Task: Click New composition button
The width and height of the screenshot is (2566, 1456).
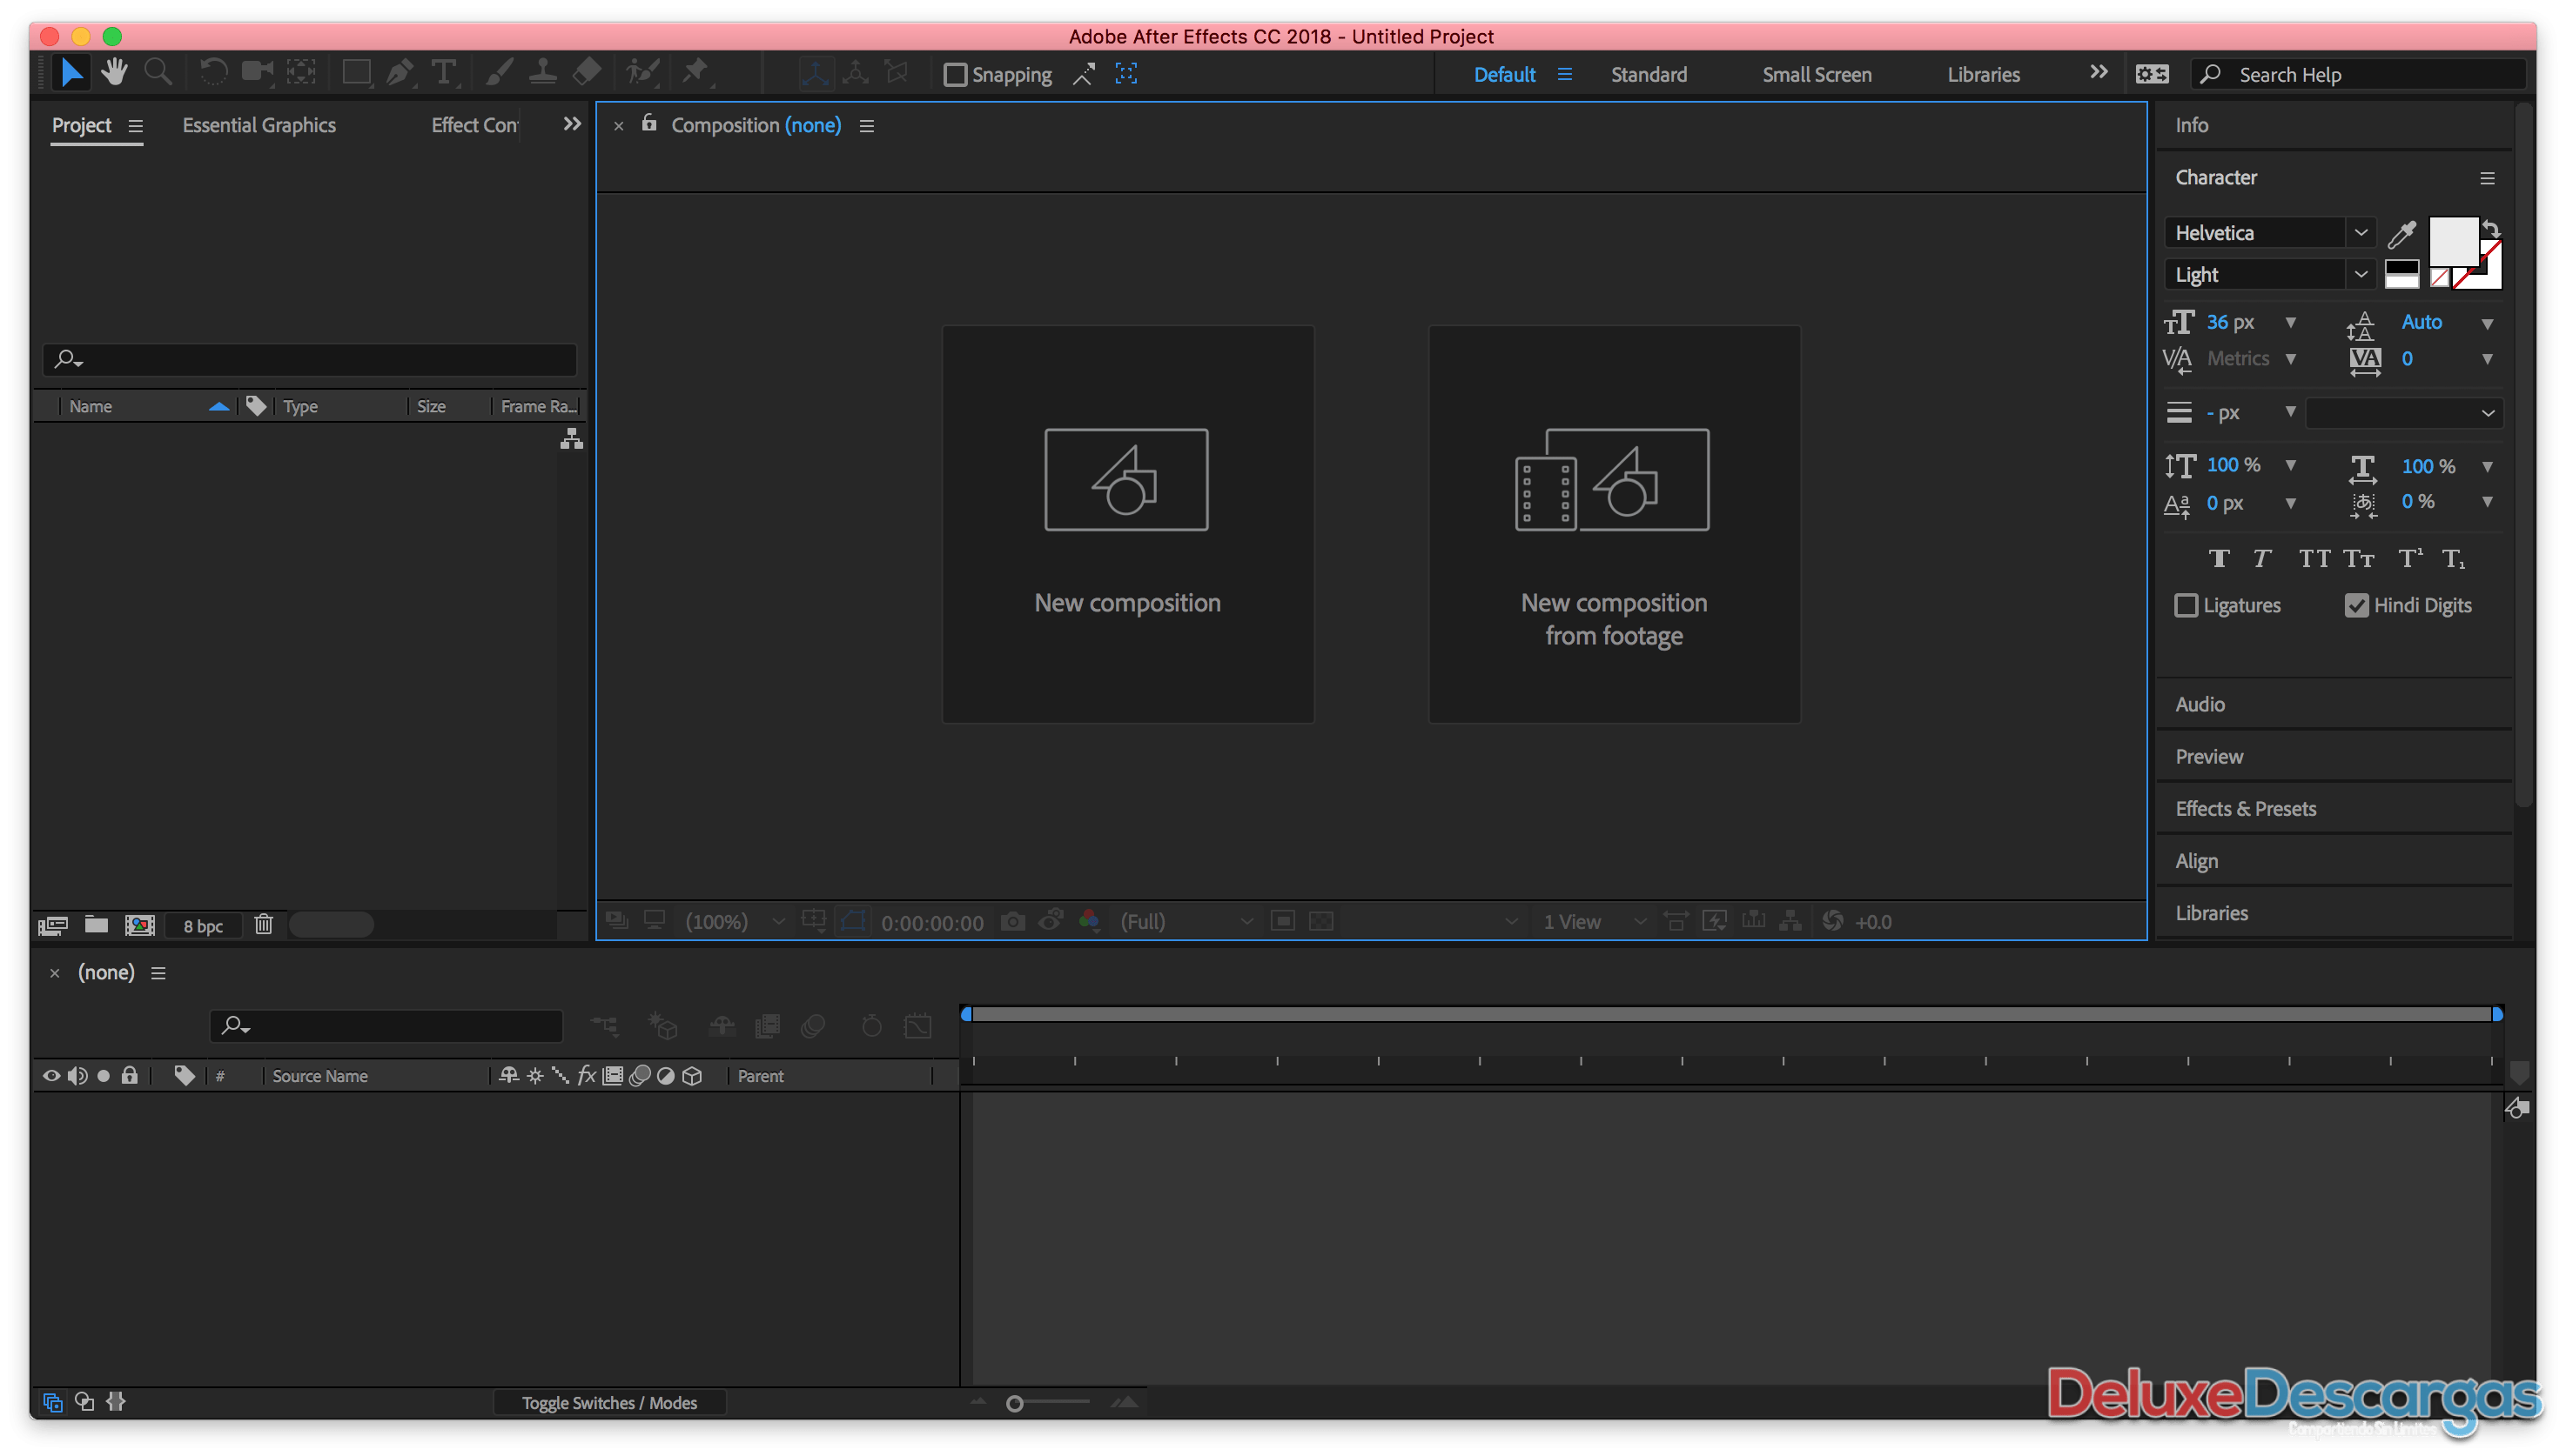Action: [x=1128, y=524]
